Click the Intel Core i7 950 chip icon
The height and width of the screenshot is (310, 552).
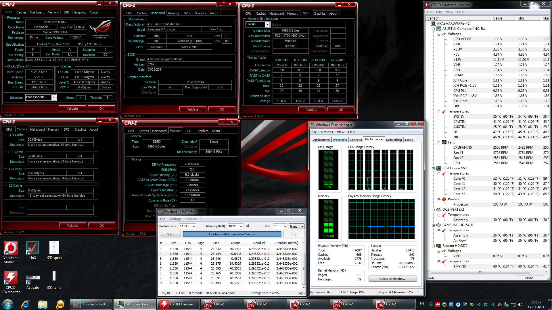(439, 168)
